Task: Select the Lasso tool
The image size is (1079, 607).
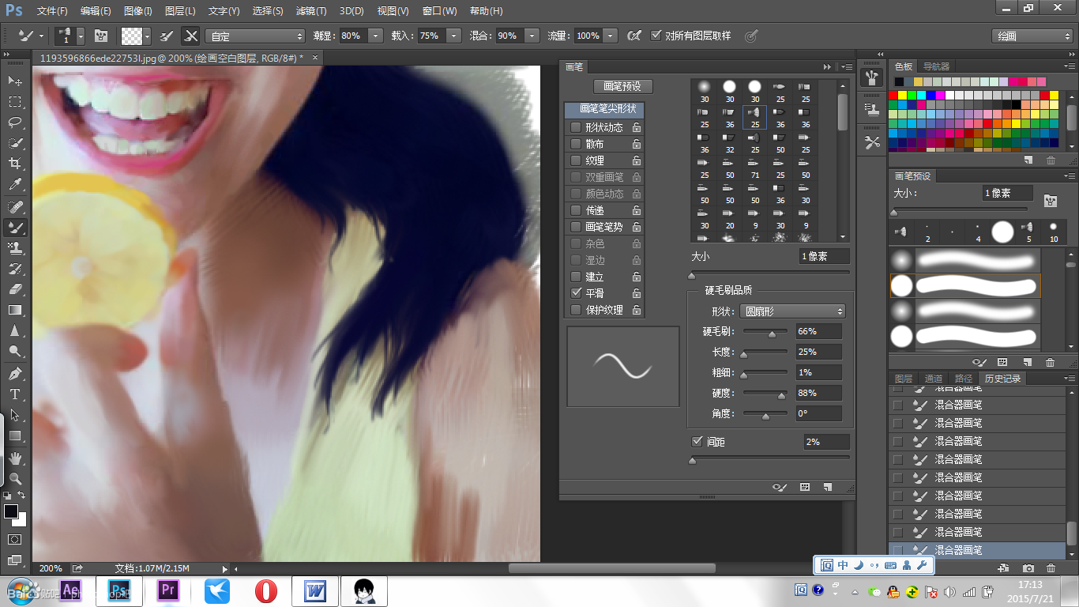Action: (15, 123)
